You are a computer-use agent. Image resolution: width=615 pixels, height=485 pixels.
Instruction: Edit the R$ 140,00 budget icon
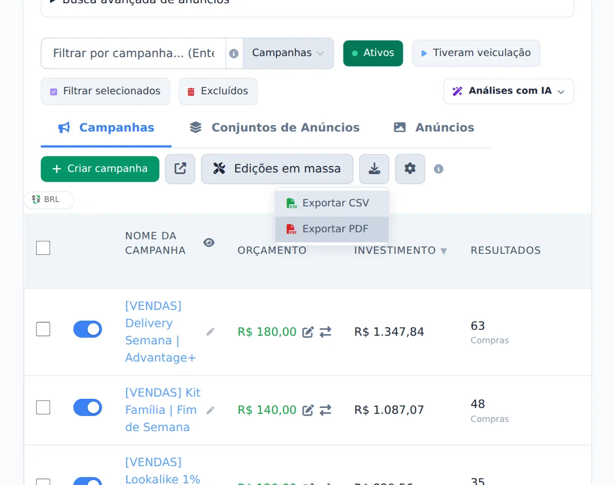click(x=308, y=410)
